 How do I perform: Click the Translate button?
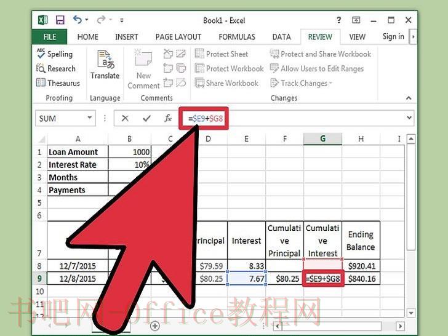point(105,65)
